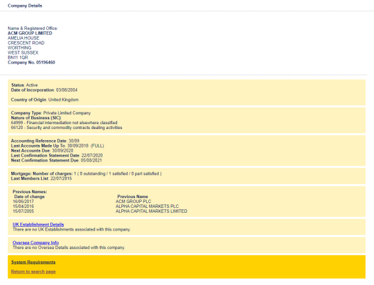Click the company name 'ACM GROUP LIMITED'
374x285 pixels.
pyautogui.click(x=30, y=33)
